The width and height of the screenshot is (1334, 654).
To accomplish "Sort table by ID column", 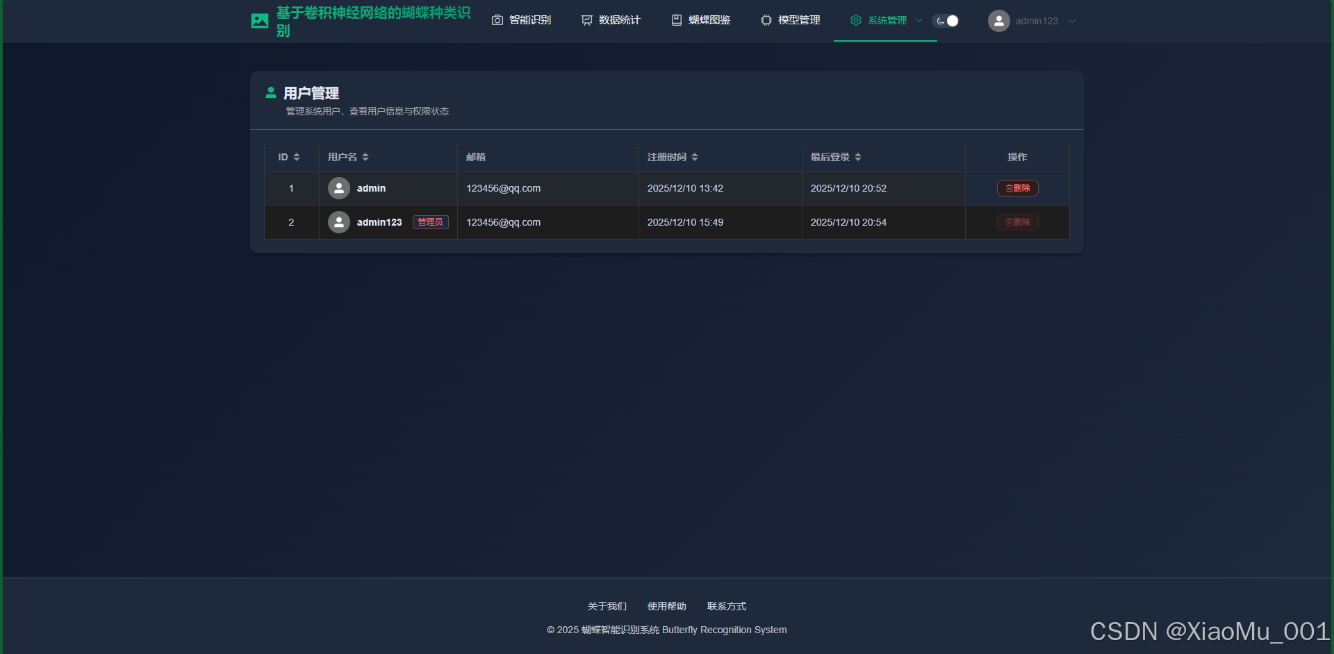I will point(297,157).
